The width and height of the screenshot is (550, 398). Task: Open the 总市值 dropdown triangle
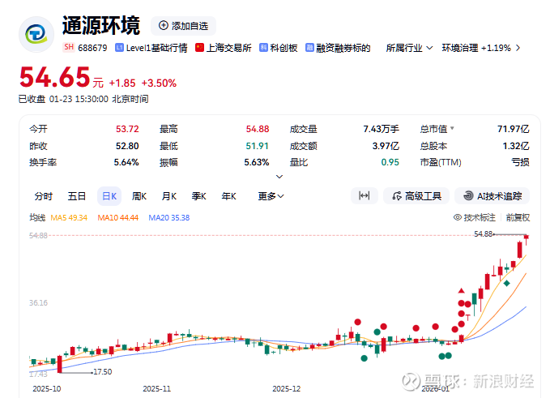tap(452, 128)
